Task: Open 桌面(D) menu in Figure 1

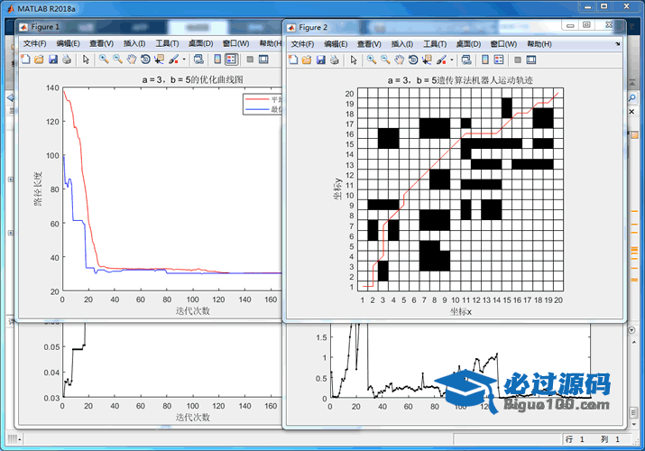Action: tap(201, 43)
